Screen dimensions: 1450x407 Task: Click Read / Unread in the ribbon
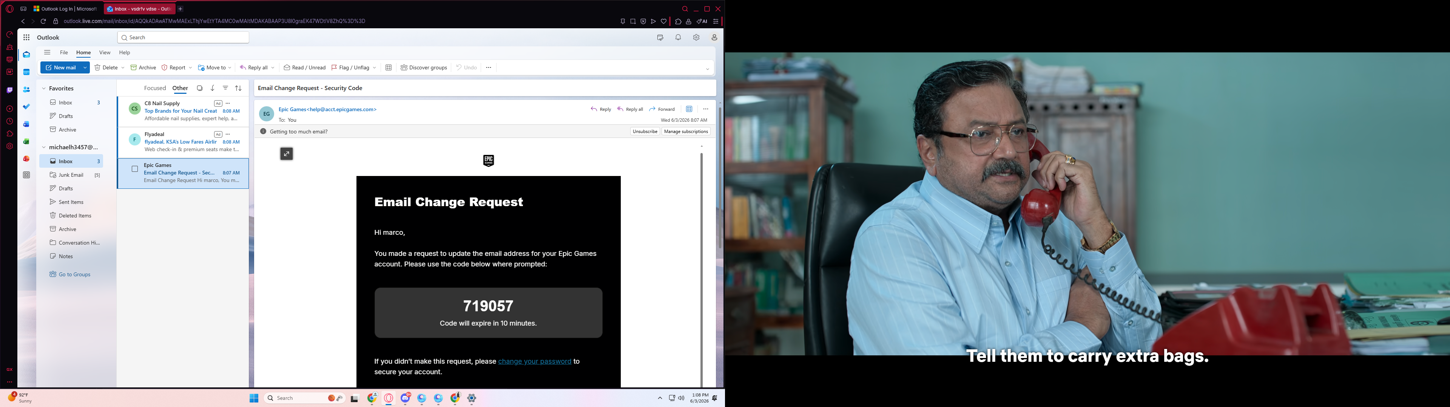pyautogui.click(x=304, y=67)
